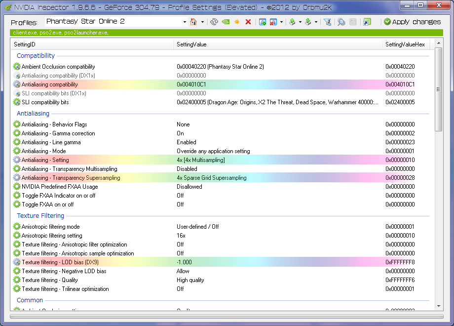Collapse the Antialiasing section header
The height and width of the screenshot is (326, 454).
pyautogui.click(x=33, y=113)
